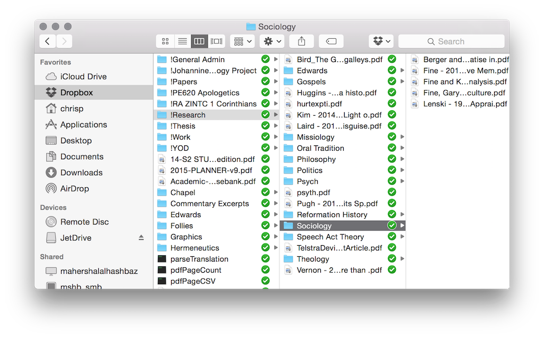Open the Theology folder
The width and height of the screenshot is (544, 338).
(313, 259)
